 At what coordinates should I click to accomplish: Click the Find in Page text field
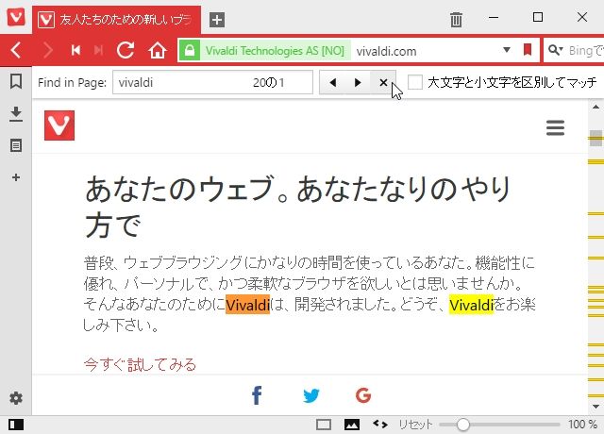point(212,82)
